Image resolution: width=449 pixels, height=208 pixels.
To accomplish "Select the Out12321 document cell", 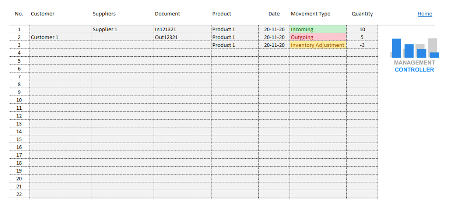I will pyautogui.click(x=182, y=37).
